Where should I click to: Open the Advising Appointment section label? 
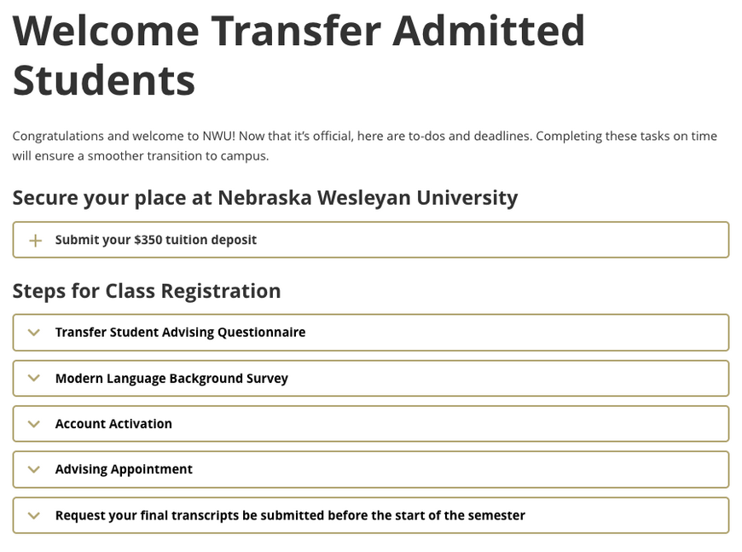tap(124, 469)
